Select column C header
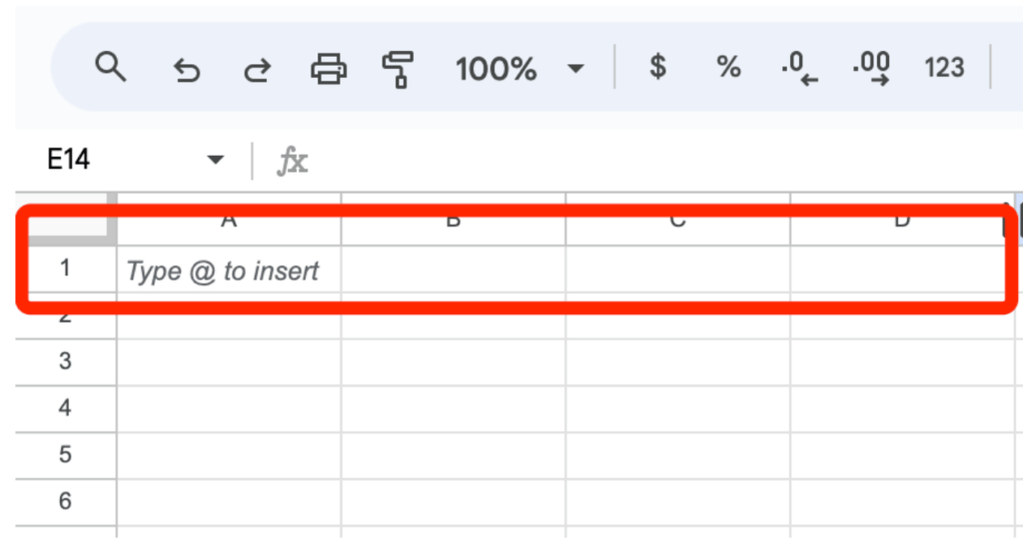 677,220
